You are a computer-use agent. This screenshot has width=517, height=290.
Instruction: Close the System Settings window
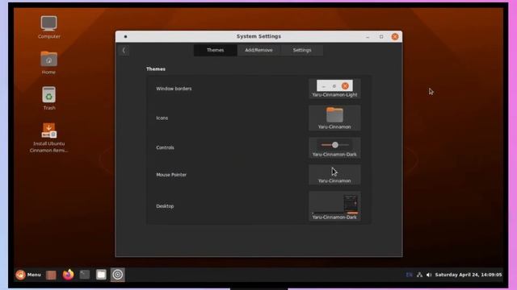pos(395,37)
